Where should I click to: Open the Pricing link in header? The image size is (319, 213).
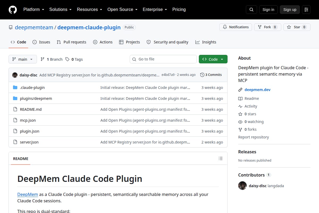179,9
